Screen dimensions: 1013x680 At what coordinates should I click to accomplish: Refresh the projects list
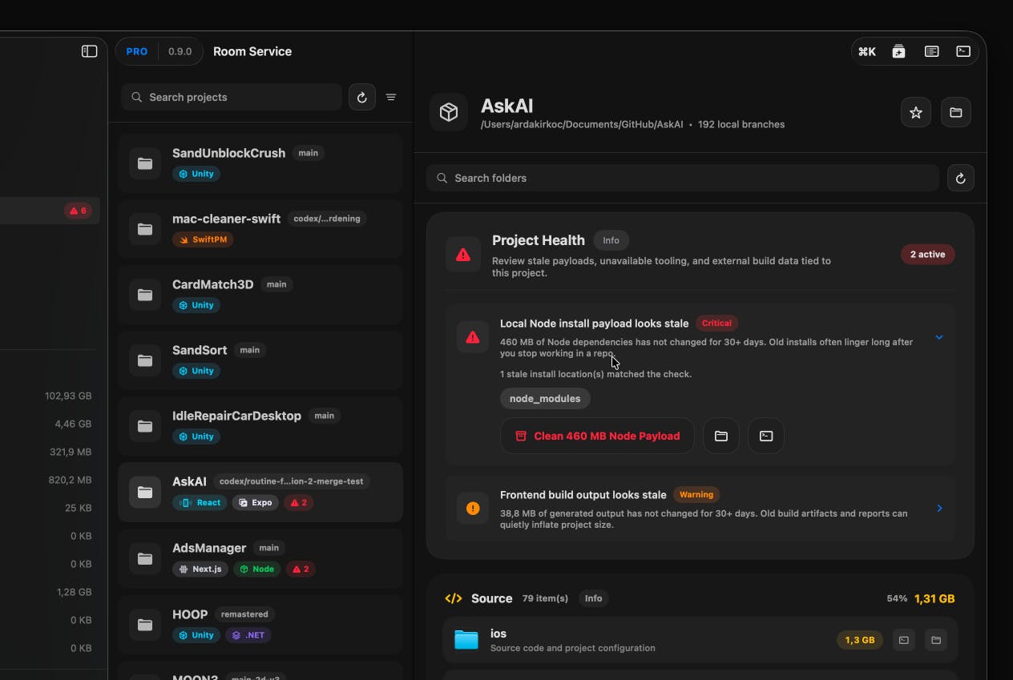pyautogui.click(x=362, y=97)
